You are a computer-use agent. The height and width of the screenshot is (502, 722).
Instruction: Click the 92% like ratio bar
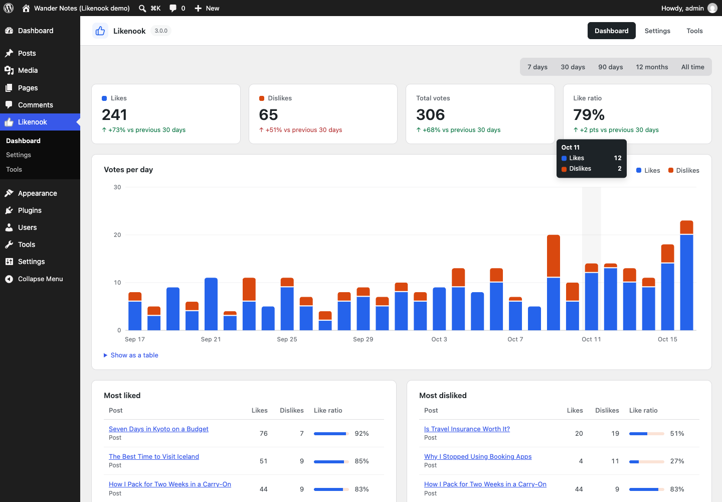pyautogui.click(x=331, y=434)
